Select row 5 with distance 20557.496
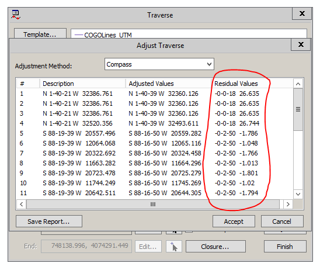Image resolution: width=320 pixels, height=270 pixels. click(x=155, y=133)
